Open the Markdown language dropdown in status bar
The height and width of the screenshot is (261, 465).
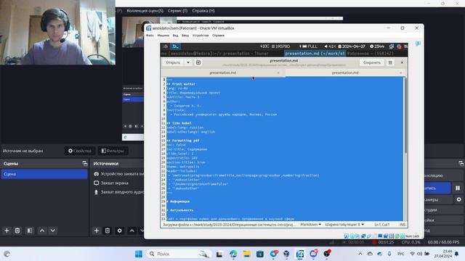point(310,225)
